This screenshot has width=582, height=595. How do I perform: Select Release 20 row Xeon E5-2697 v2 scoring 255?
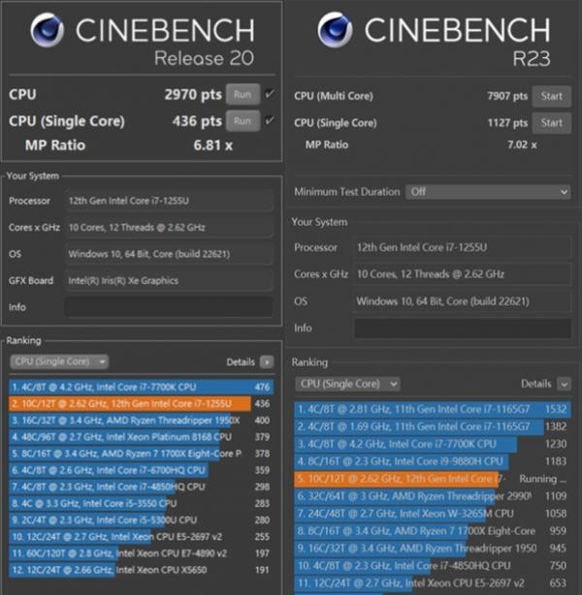[141, 537]
